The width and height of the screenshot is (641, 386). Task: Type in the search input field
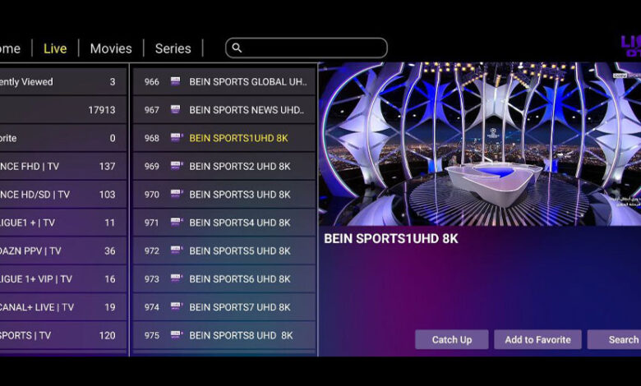click(x=312, y=48)
